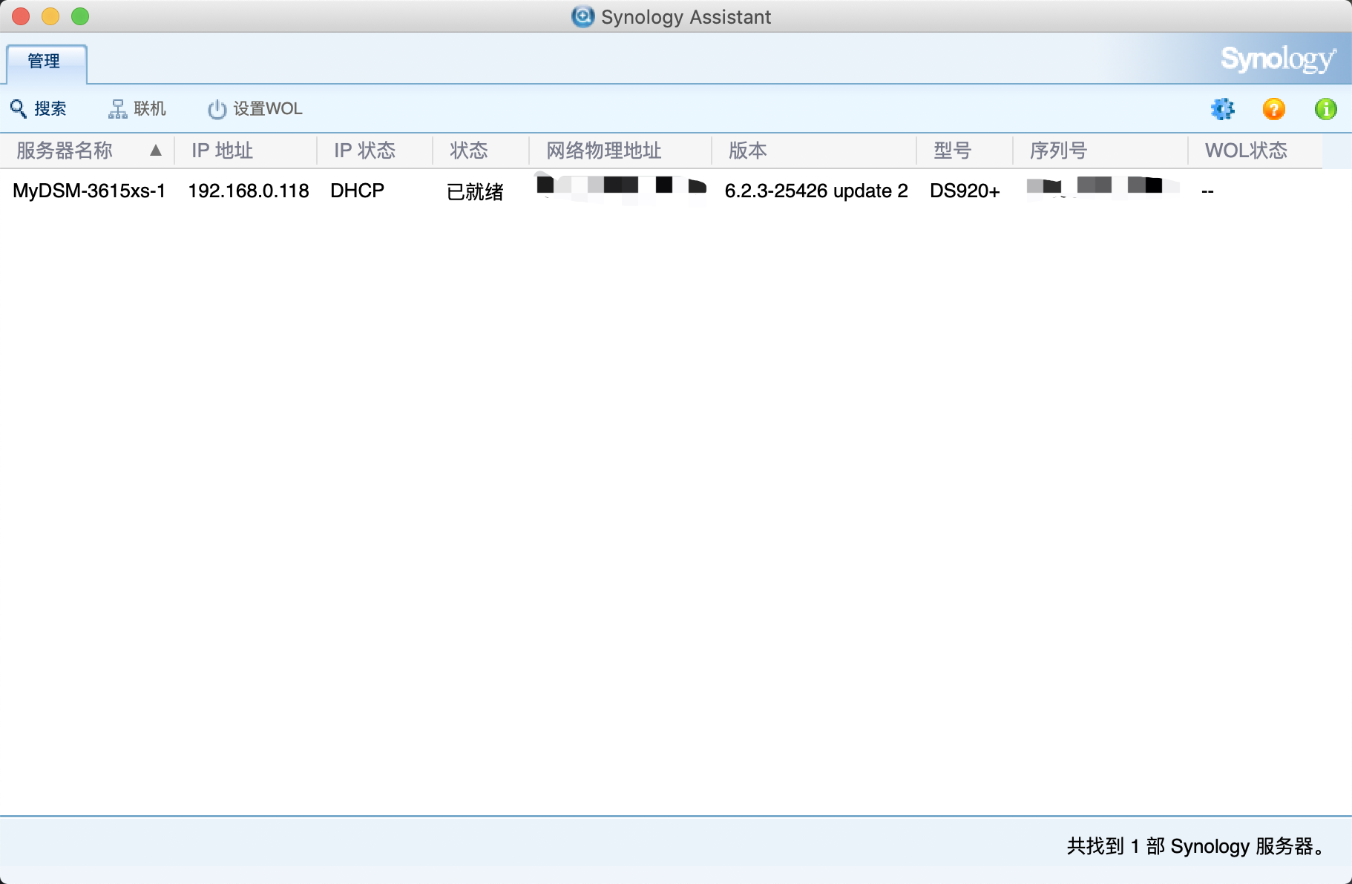
Task: Show info via green info icon
Action: [x=1326, y=109]
